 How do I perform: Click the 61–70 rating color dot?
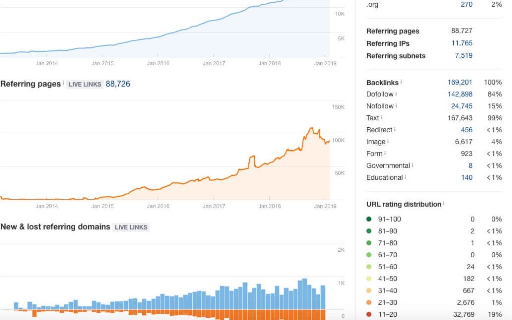tap(369, 255)
